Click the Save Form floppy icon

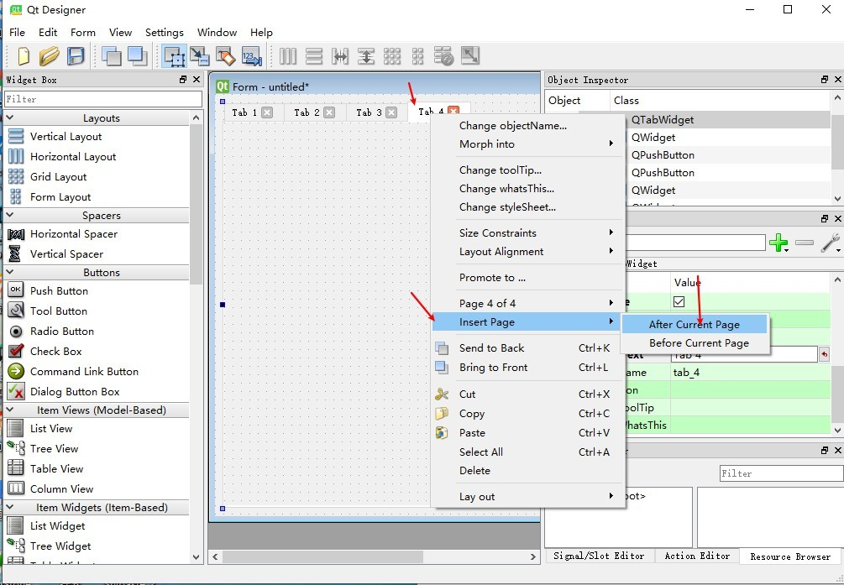click(76, 56)
